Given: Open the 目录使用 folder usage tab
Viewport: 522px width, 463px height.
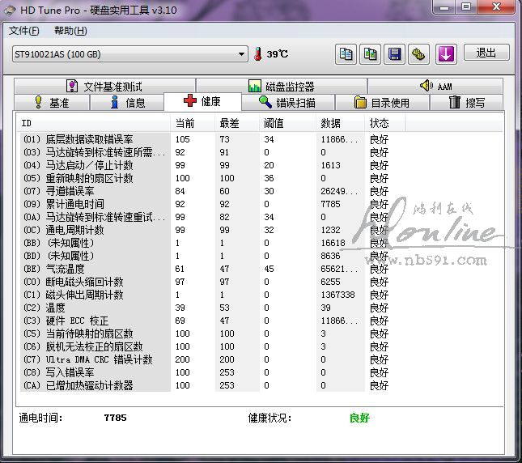Looking at the screenshot, I should click(x=382, y=103).
